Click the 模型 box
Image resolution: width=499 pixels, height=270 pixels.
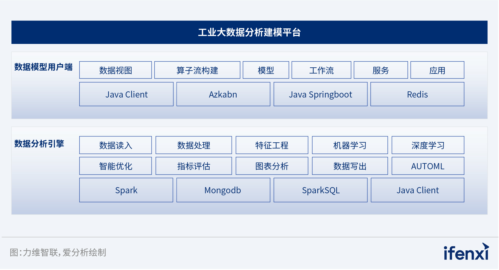[x=266, y=70]
